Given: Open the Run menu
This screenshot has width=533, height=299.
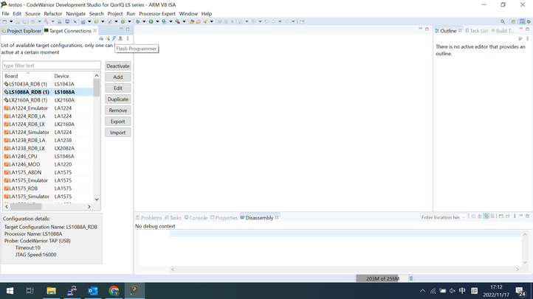Looking at the screenshot, I should point(131,13).
